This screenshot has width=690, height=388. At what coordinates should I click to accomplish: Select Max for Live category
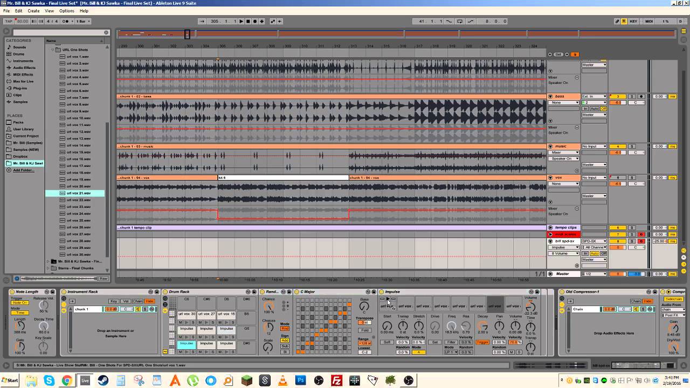pos(23,81)
